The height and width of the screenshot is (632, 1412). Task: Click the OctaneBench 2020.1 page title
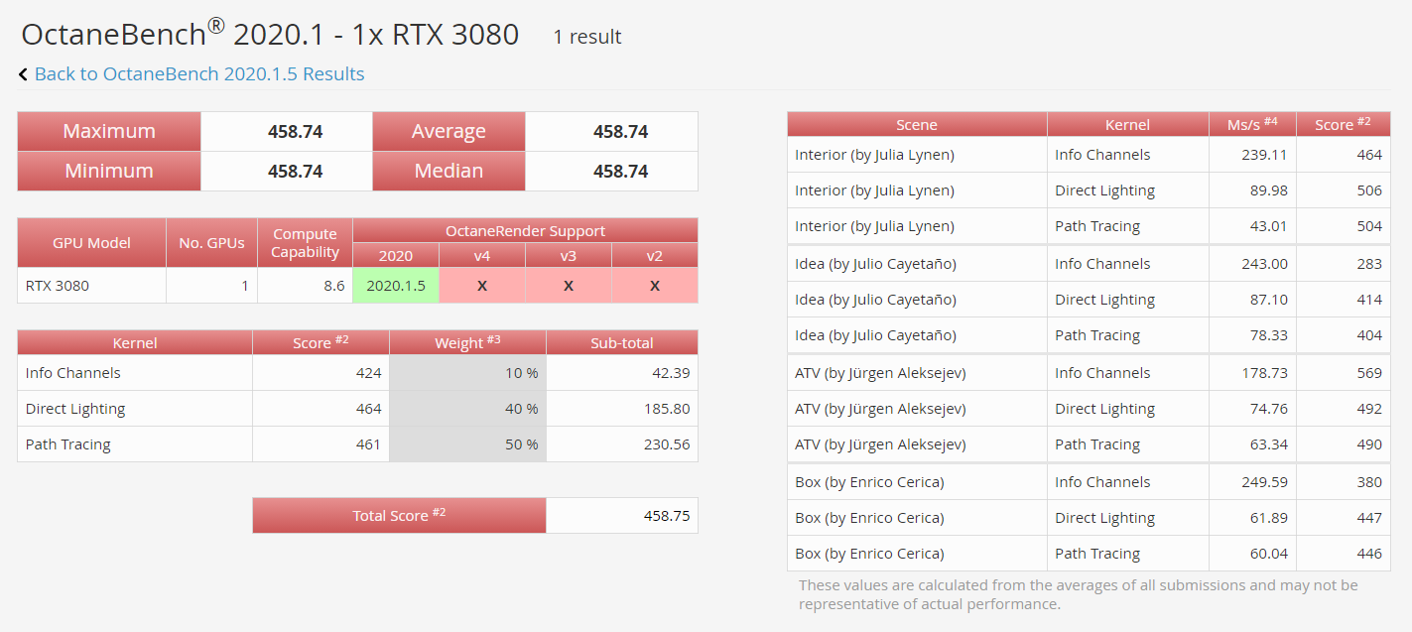pos(270,35)
